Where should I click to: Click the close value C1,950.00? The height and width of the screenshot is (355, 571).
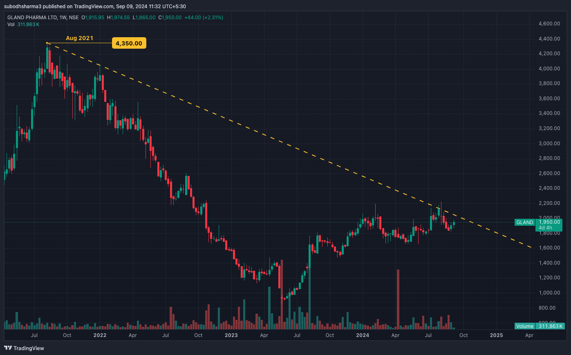pos(170,18)
